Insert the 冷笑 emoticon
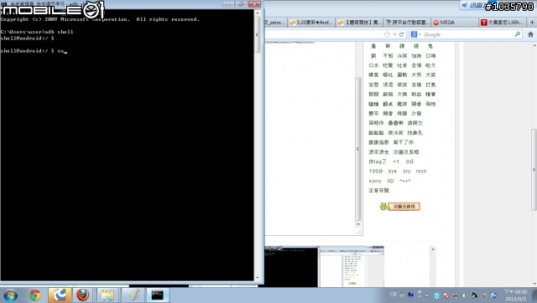Viewport: 537px width, 303px height. tap(402, 56)
